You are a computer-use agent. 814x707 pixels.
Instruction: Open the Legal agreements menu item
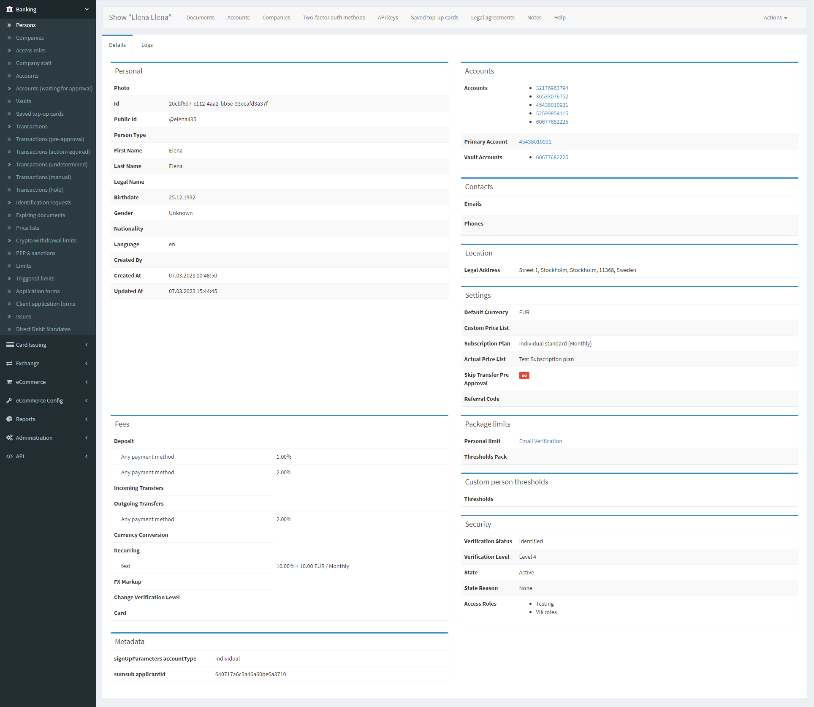(x=492, y=17)
